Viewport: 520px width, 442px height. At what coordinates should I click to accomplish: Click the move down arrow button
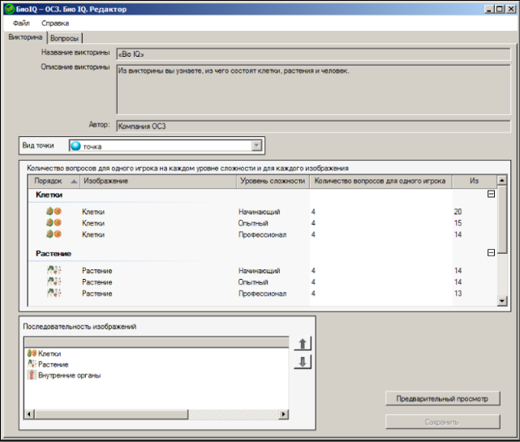coord(302,362)
